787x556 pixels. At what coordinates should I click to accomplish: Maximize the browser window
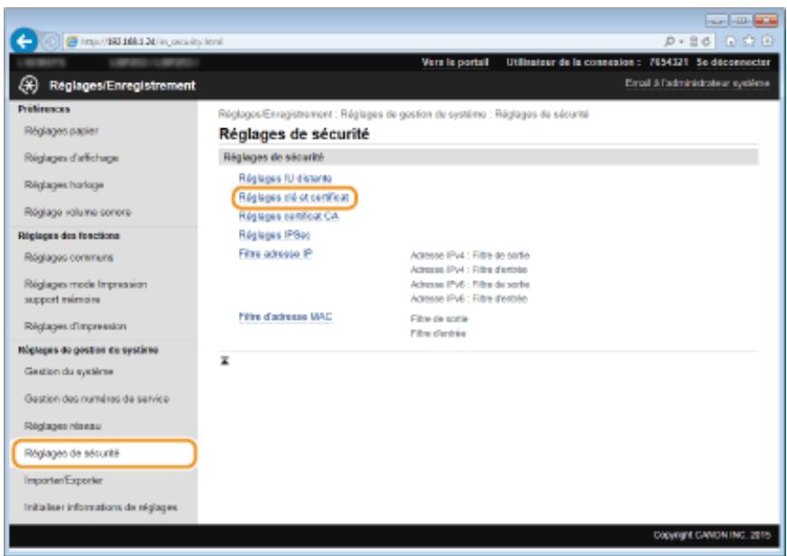coord(740,21)
